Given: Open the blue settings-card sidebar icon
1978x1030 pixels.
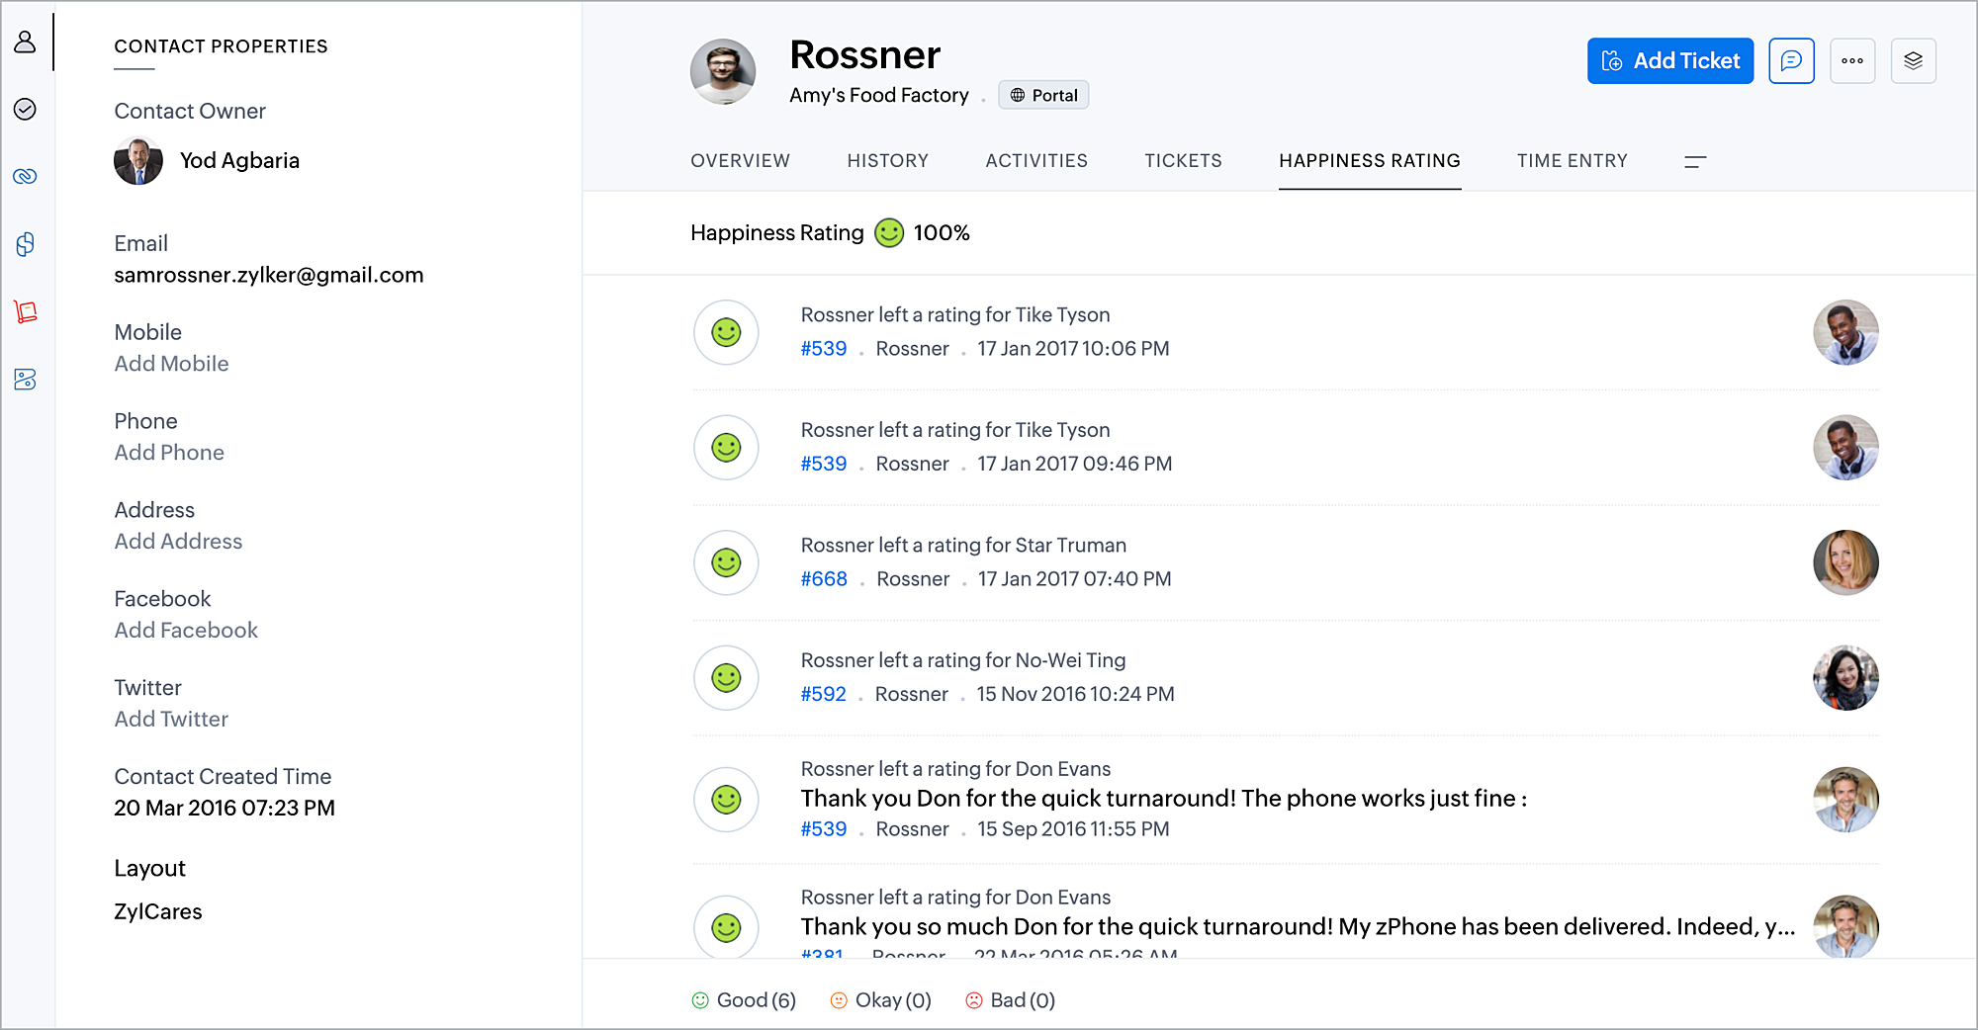Looking at the screenshot, I should pyautogui.click(x=25, y=379).
